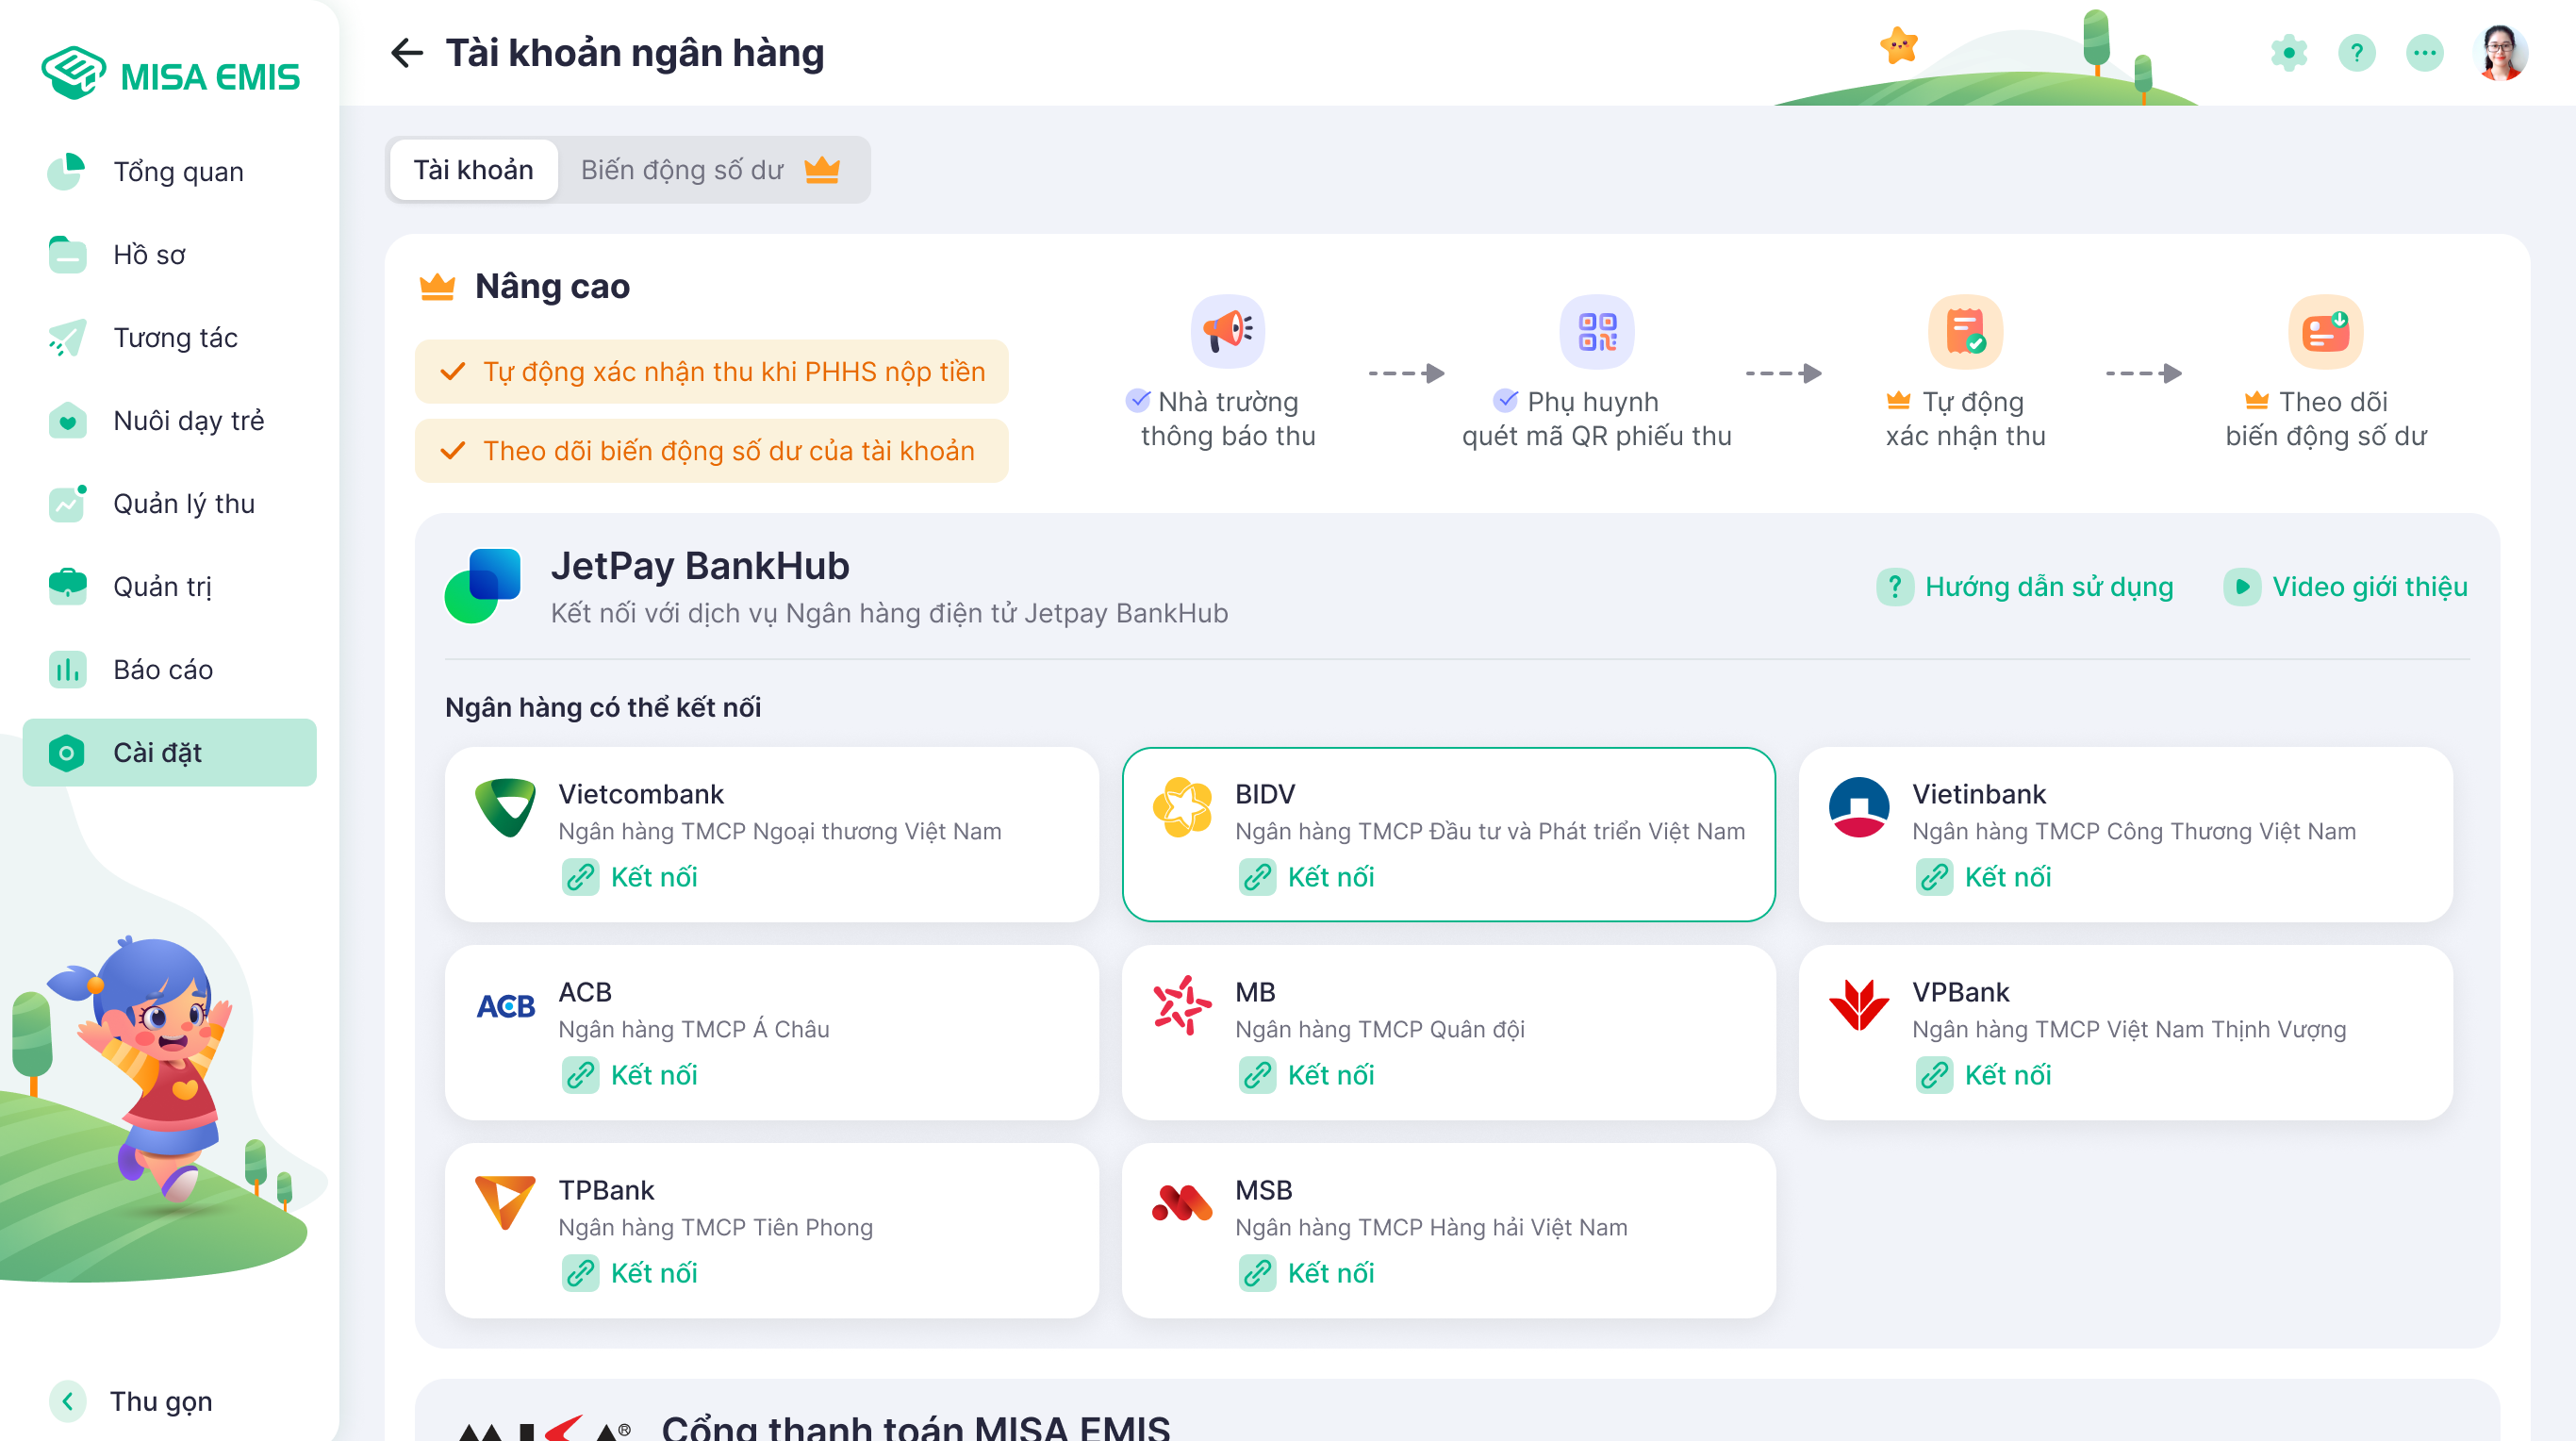Open the three-dots more options icon
Viewport: 2576px width, 1441px height.
pyautogui.click(x=2424, y=53)
